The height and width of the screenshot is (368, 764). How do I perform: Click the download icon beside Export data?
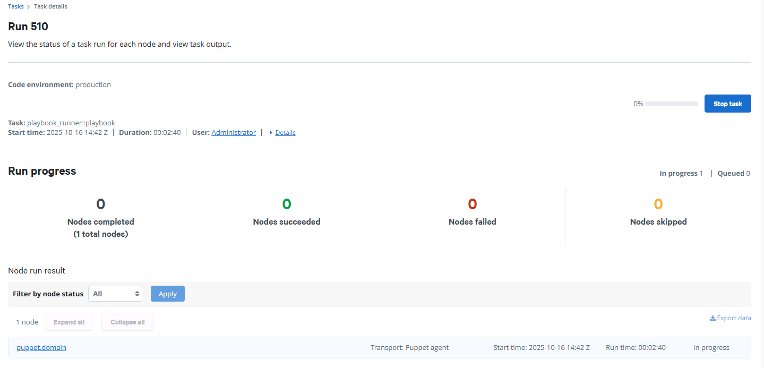pyautogui.click(x=713, y=318)
